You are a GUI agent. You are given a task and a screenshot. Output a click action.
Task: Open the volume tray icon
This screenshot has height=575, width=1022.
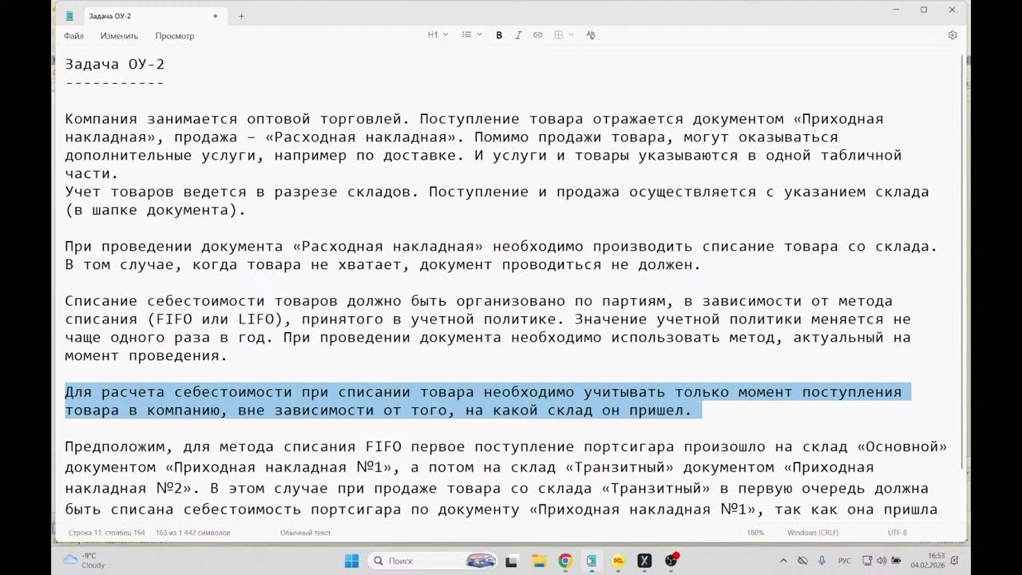coord(881,561)
